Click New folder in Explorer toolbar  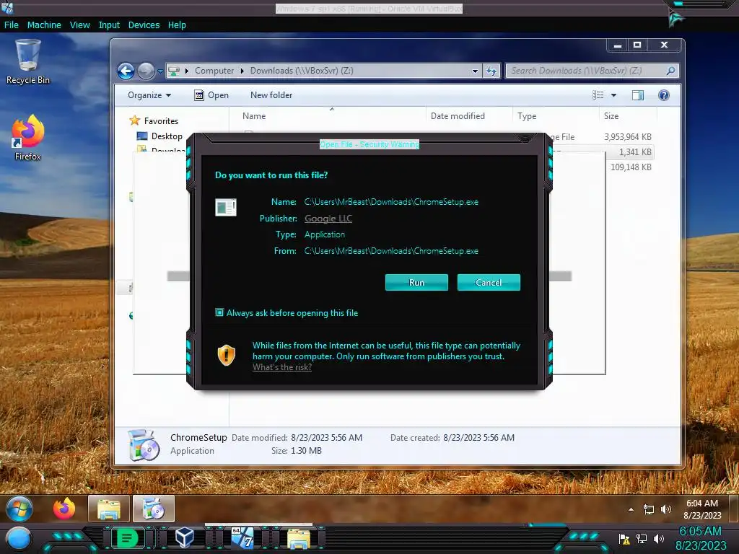click(271, 95)
